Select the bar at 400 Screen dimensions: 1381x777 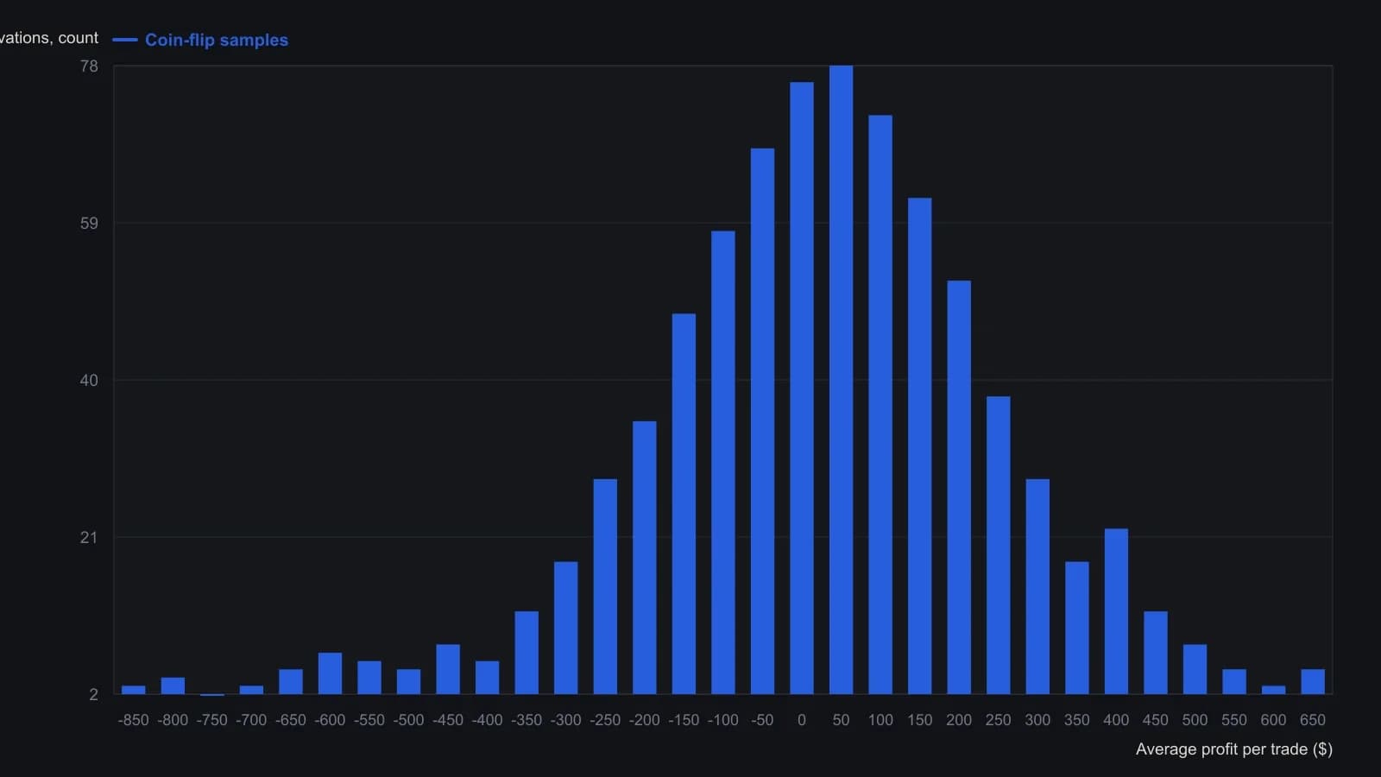click(x=1116, y=611)
